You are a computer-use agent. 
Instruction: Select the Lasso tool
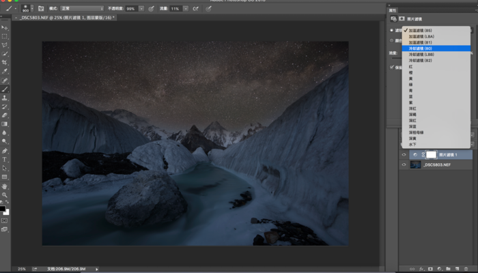click(x=5, y=44)
